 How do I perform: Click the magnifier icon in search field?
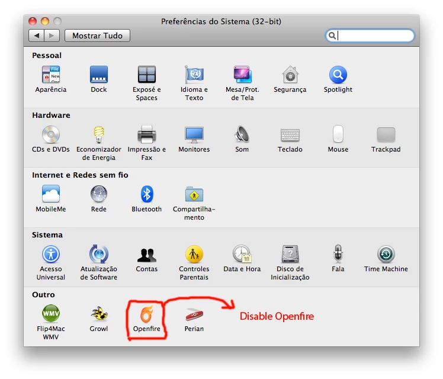pyautogui.click(x=332, y=36)
